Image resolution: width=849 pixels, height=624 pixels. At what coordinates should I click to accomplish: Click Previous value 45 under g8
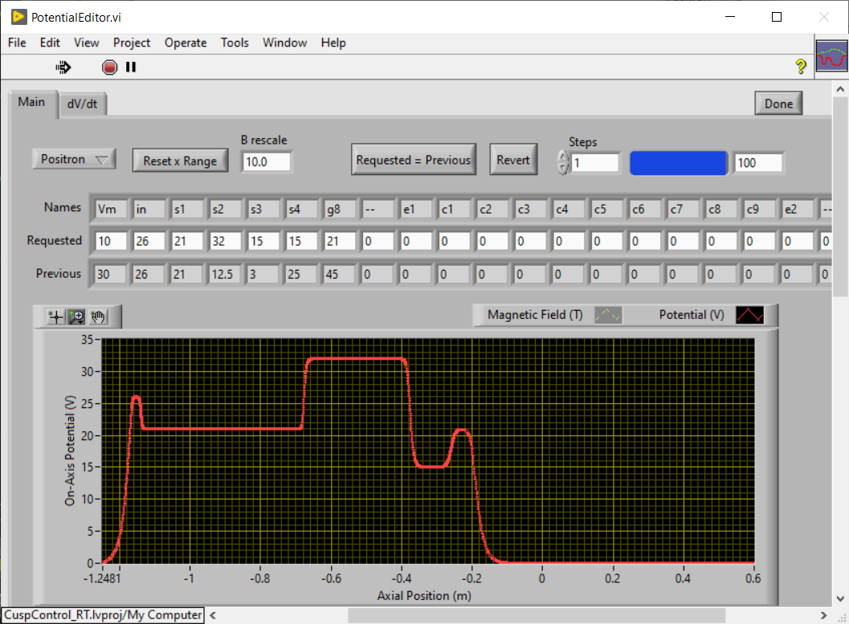[339, 275]
